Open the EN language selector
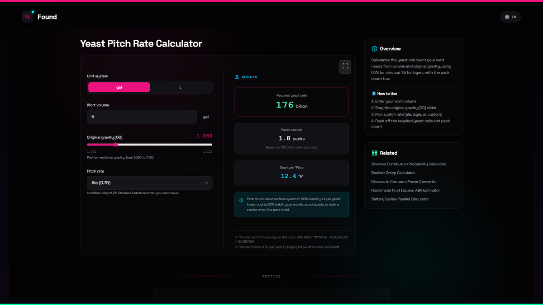543x305 pixels. click(510, 17)
